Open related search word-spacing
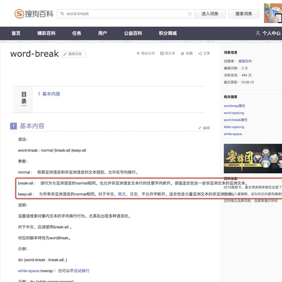Screen dimensions: 282x282 [234, 113]
